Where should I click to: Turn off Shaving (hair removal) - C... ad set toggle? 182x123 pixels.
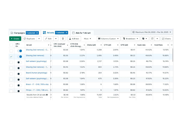tap(20, 51)
